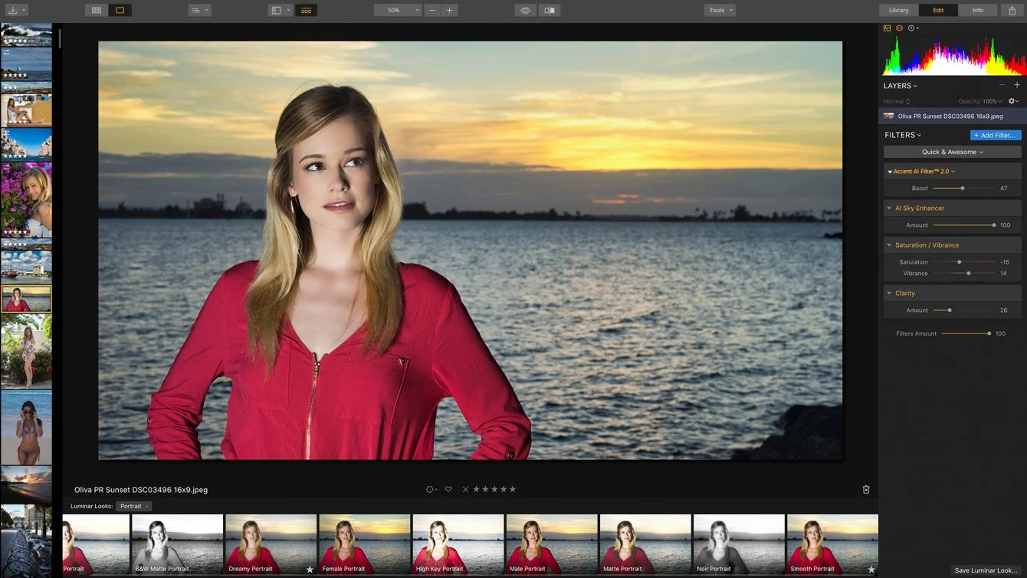This screenshot has height=578, width=1027.
Task: Click the share/export icon
Action: tap(1012, 10)
